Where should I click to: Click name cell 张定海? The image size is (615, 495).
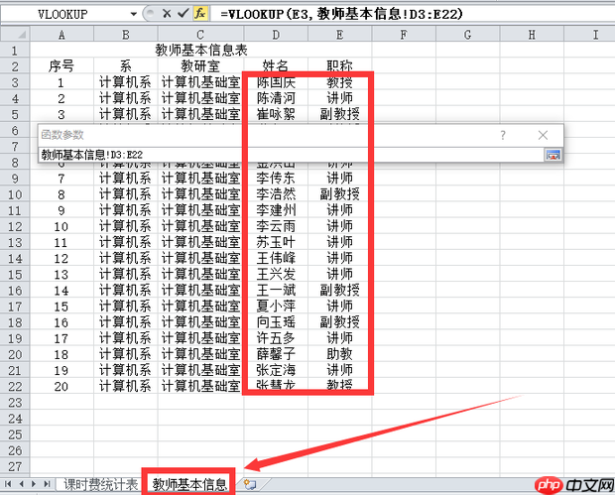[276, 370]
